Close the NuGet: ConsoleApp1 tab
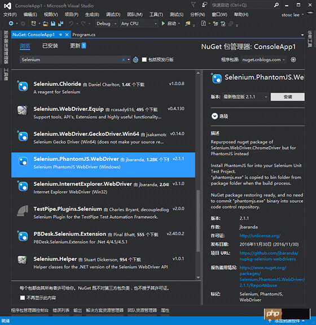Screen dimensions: 316x325 click(x=67, y=34)
